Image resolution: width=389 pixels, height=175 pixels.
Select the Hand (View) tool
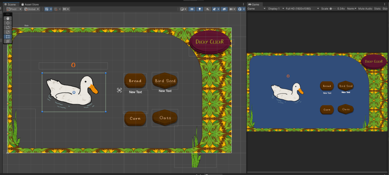[8, 18]
